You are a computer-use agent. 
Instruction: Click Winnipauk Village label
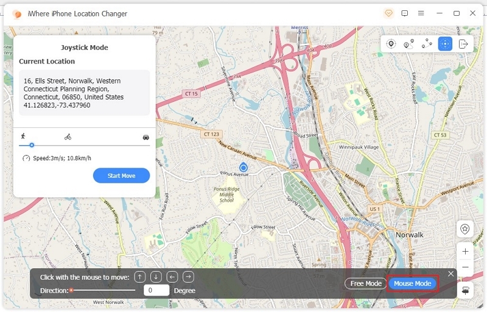coord(359,147)
